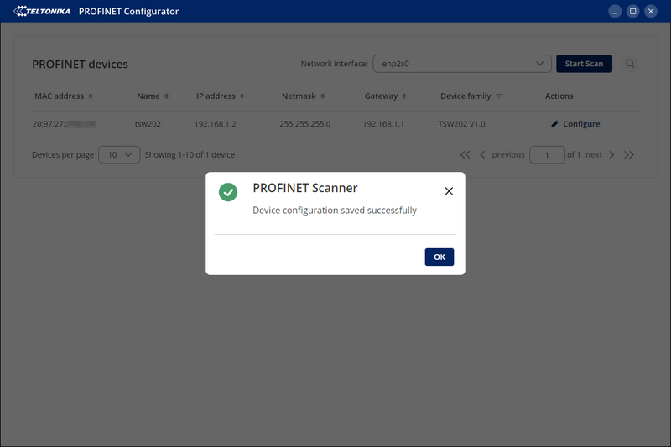Click the Teltonika logo in title bar
This screenshot has height=447, width=671.
(42, 11)
